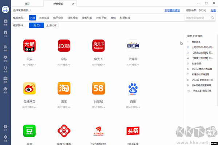Open the 关于 info sidebar icon
This screenshot has width=218, height=145.
pyautogui.click(x=5, y=128)
